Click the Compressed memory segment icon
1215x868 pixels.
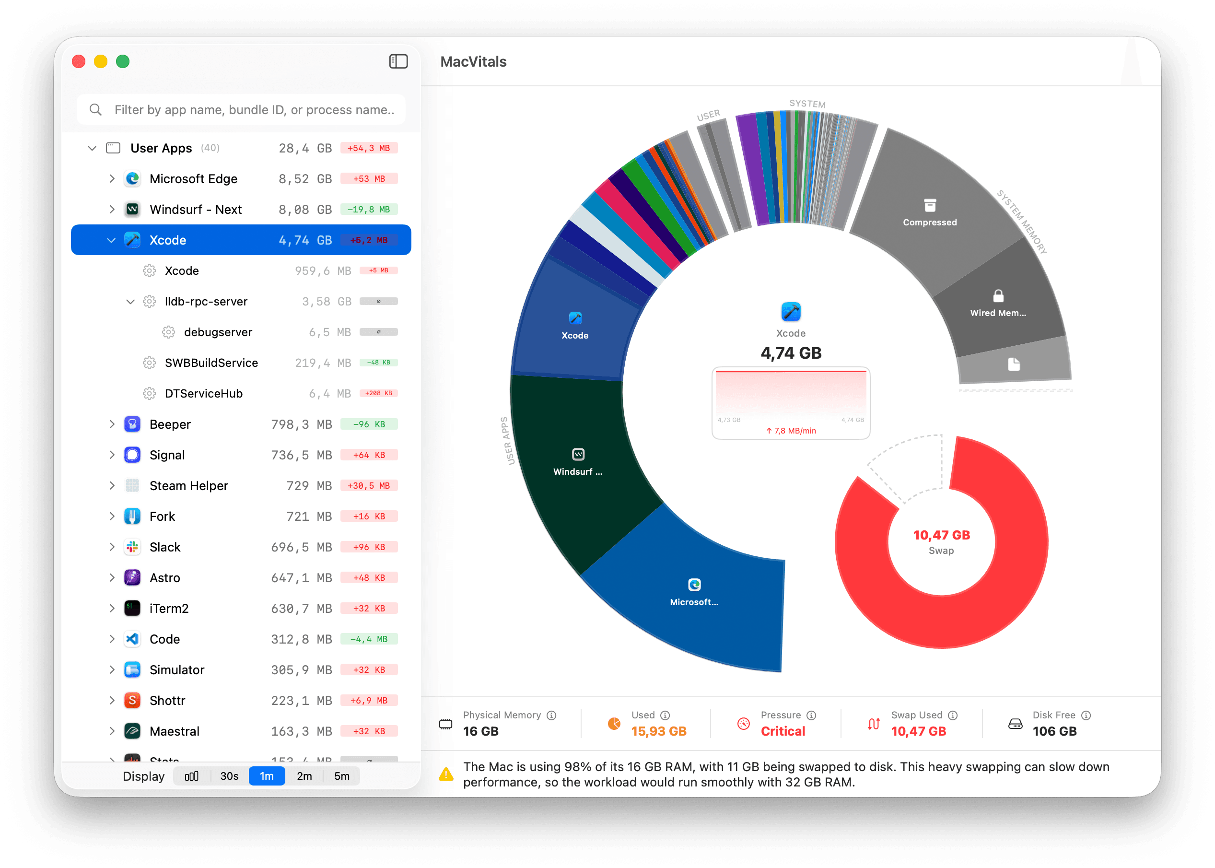point(930,205)
